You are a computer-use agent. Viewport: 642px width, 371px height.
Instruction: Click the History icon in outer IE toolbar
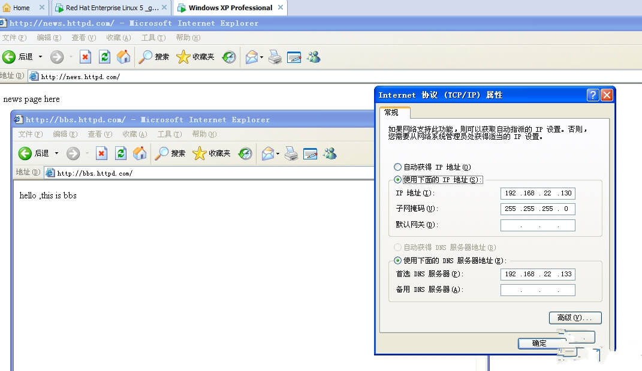[x=229, y=57]
